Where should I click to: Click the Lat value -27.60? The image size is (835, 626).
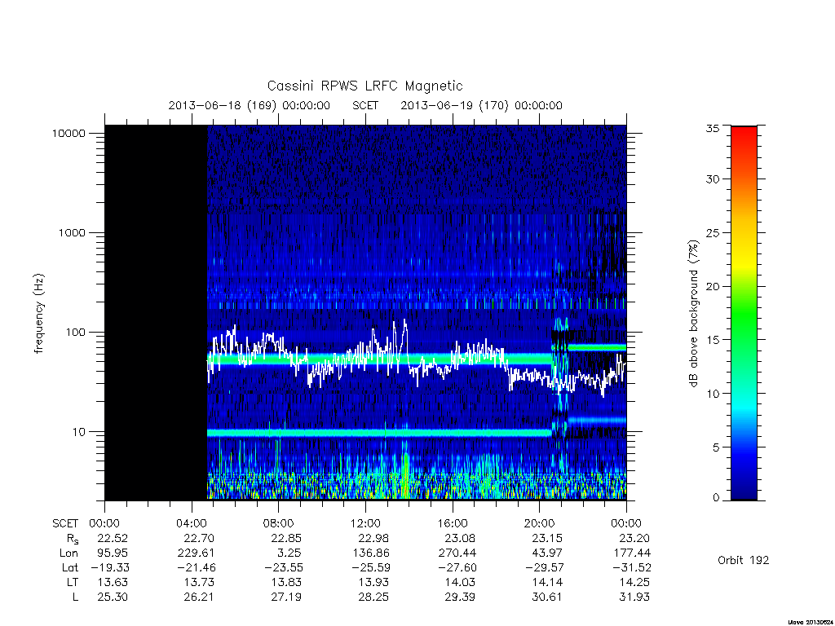457,568
